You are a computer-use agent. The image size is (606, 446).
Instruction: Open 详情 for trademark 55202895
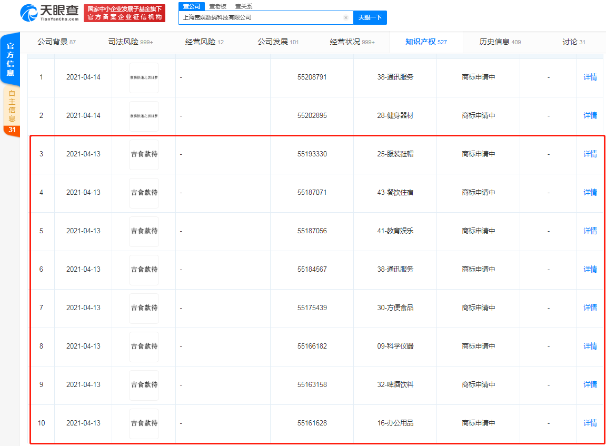(x=590, y=115)
